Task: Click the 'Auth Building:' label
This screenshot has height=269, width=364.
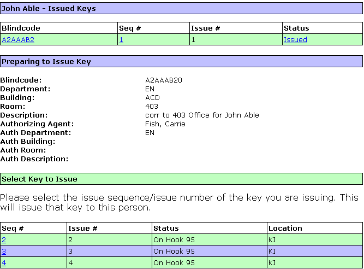Action: pos(28,142)
